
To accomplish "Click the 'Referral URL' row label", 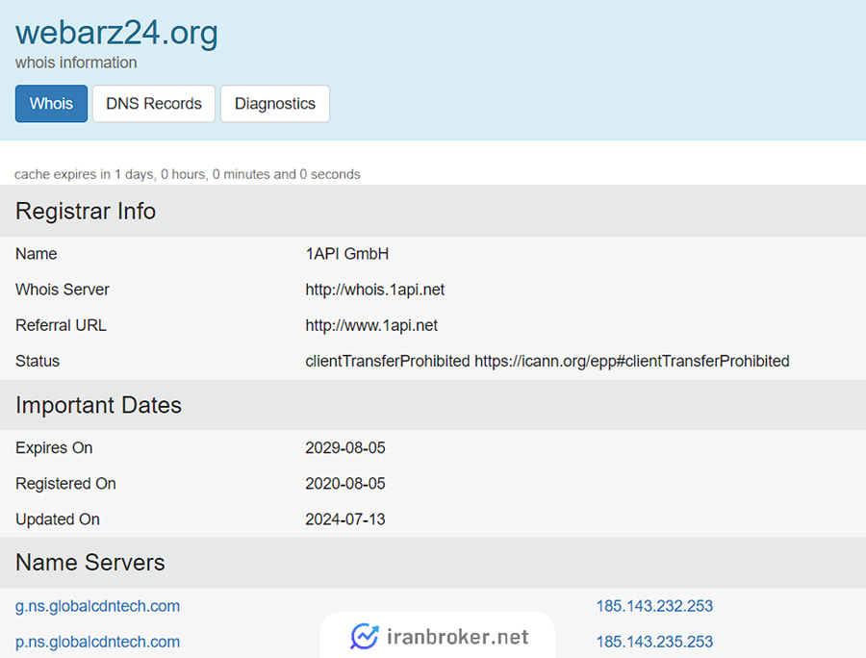I will pos(61,326).
